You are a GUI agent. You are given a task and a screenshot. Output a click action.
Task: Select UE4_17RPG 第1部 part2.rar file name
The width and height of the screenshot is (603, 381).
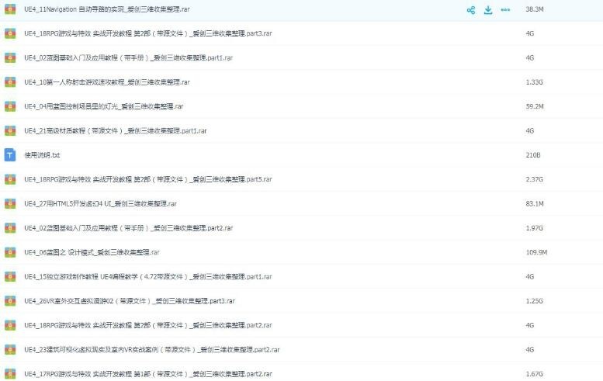click(x=148, y=374)
